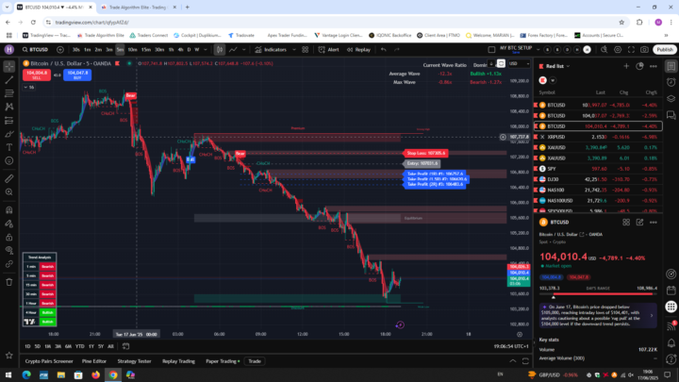Switch to 1h timeframe

[171, 50]
